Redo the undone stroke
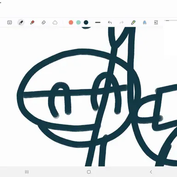This screenshot has height=177, width=177. (121, 23)
